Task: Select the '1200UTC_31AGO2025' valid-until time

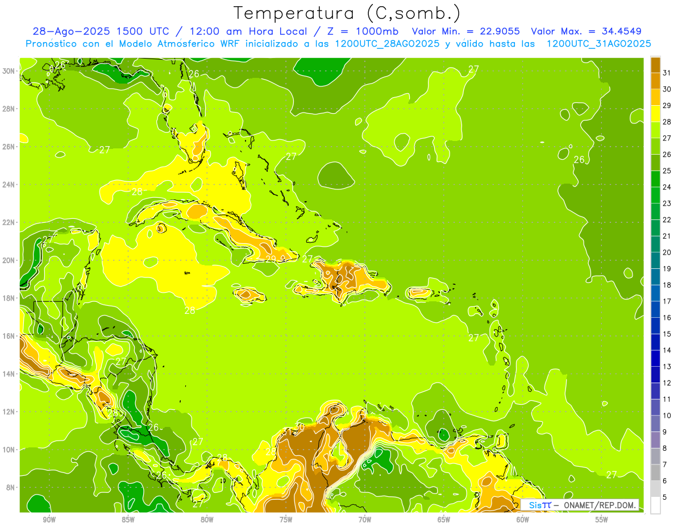Action: point(598,44)
